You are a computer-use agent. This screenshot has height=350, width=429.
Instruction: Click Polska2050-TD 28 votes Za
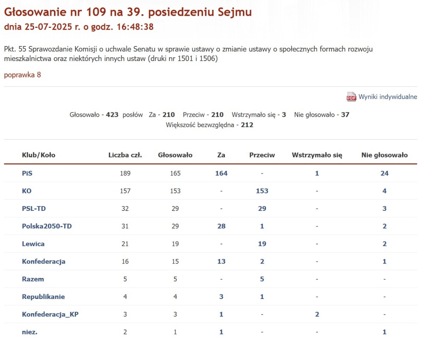[x=221, y=226]
